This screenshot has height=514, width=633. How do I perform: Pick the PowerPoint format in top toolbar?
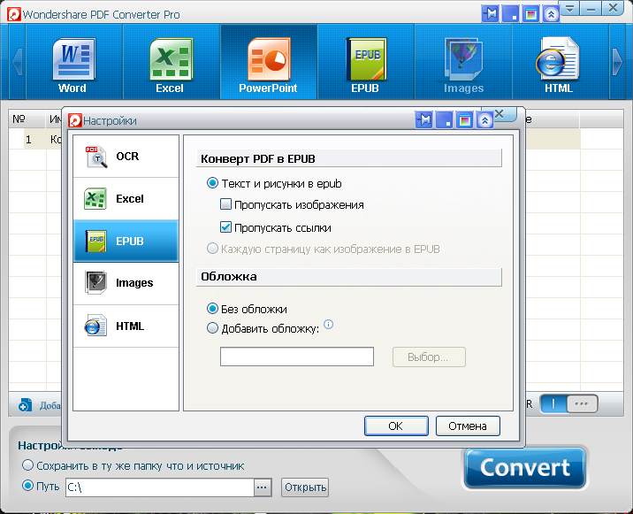[x=268, y=65]
